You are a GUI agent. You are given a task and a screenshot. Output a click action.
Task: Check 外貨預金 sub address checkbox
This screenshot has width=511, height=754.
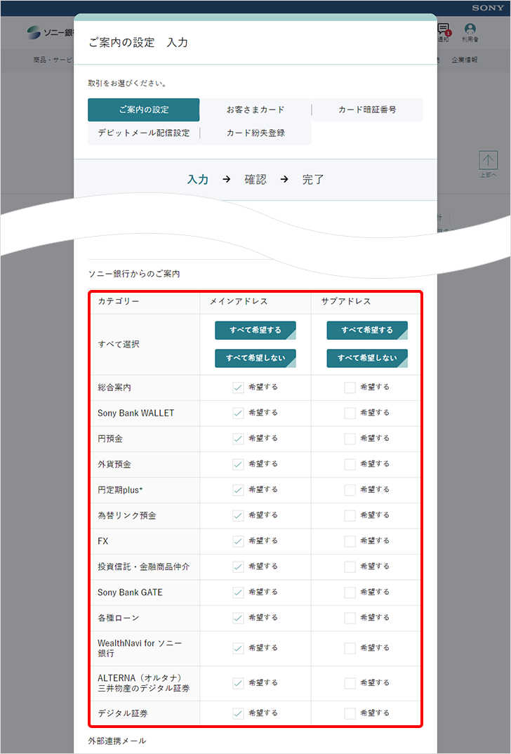(350, 464)
